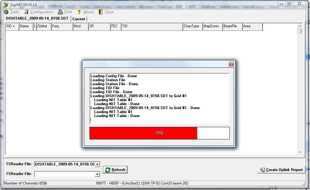Click the Create Uplink Report magnifier icon
The height and width of the screenshot is (190, 310).
(x=262, y=170)
